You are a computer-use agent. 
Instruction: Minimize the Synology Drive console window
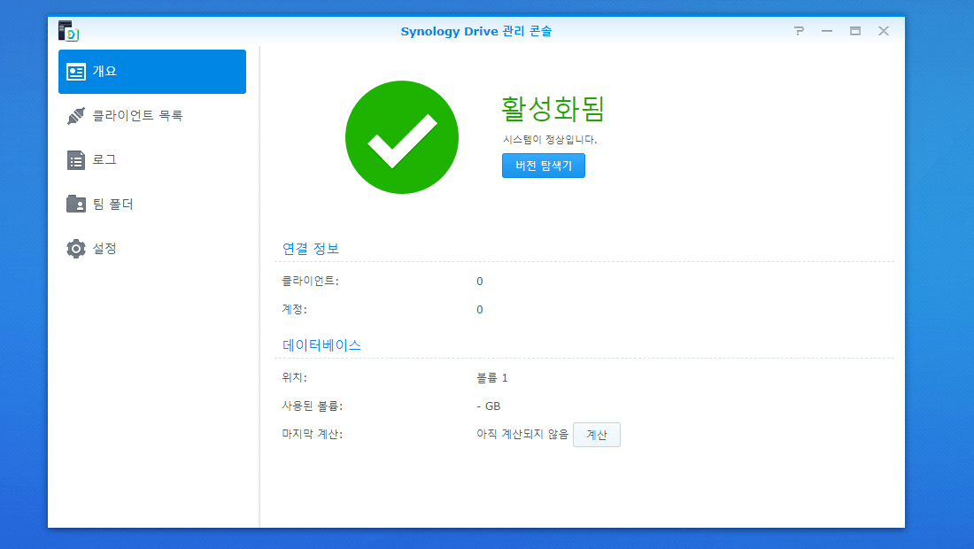(x=827, y=31)
